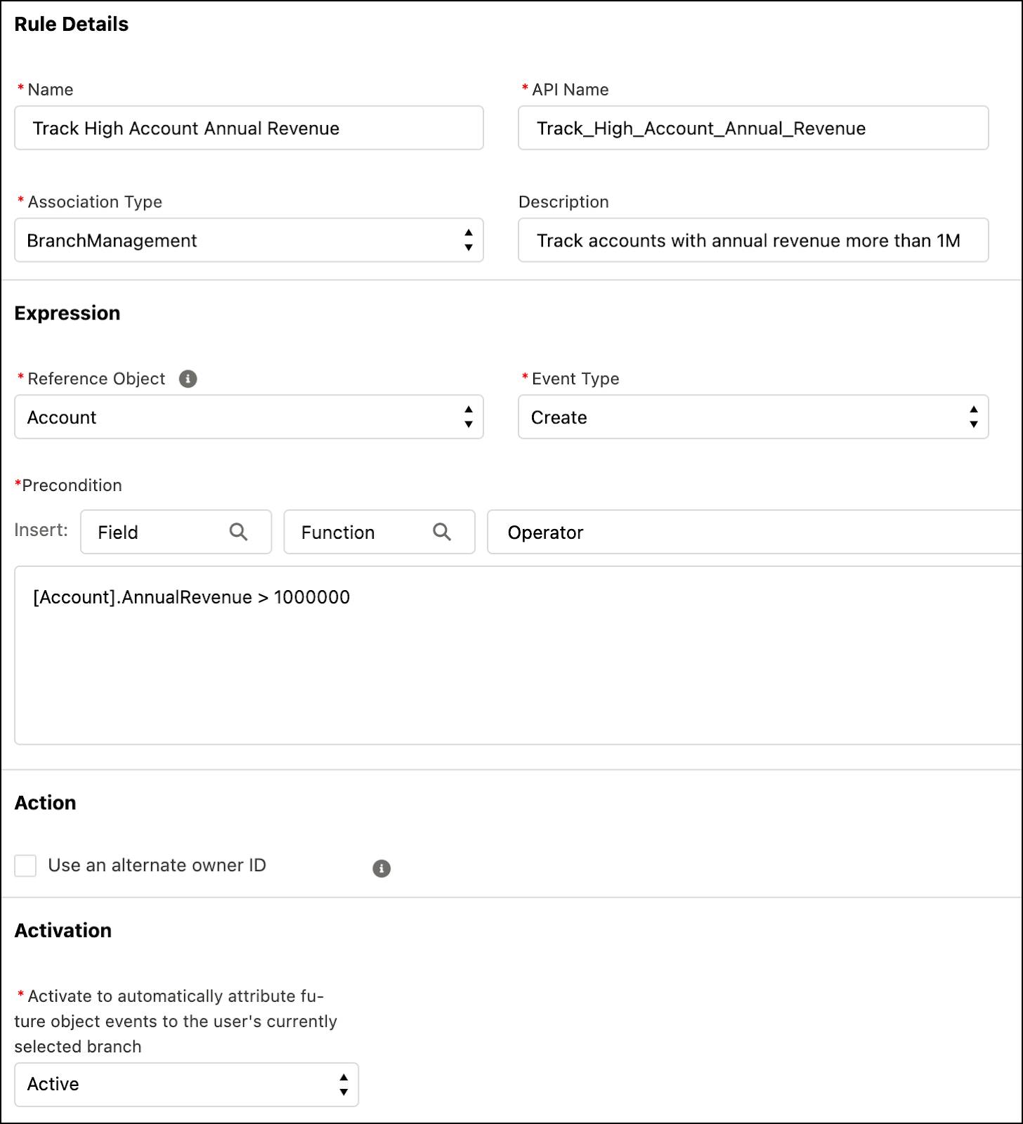Open the Reference Object Account dropdown
The image size is (1023, 1124).
249,417
